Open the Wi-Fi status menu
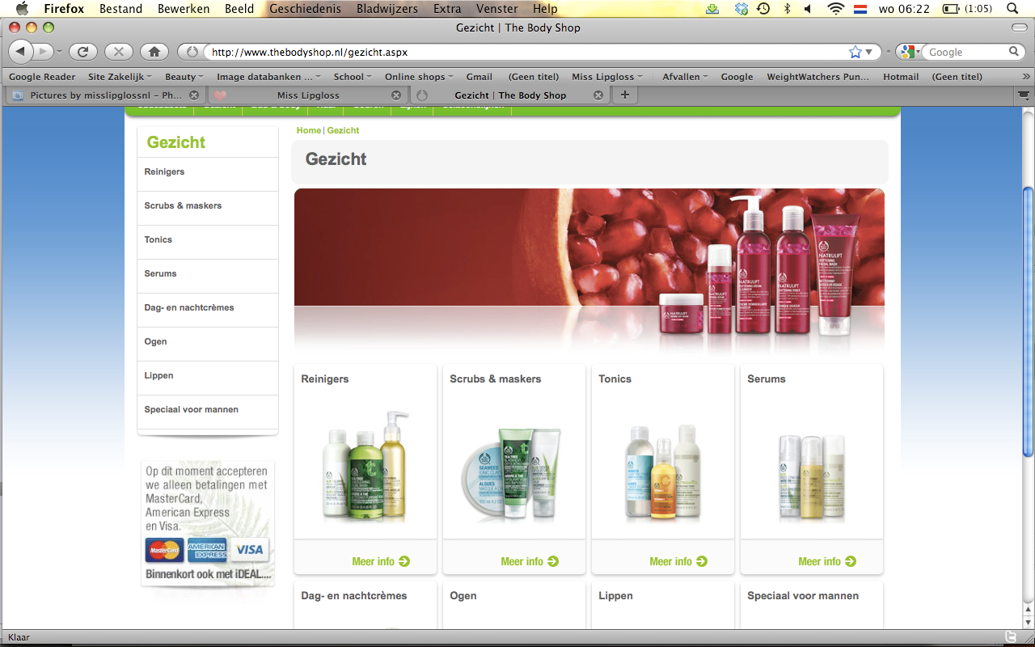Image resolution: width=1035 pixels, height=647 pixels. 835,9
